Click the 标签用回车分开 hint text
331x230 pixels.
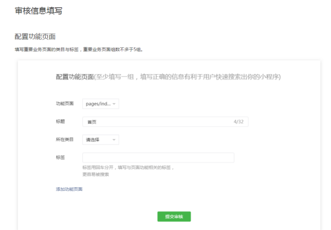(x=98, y=167)
